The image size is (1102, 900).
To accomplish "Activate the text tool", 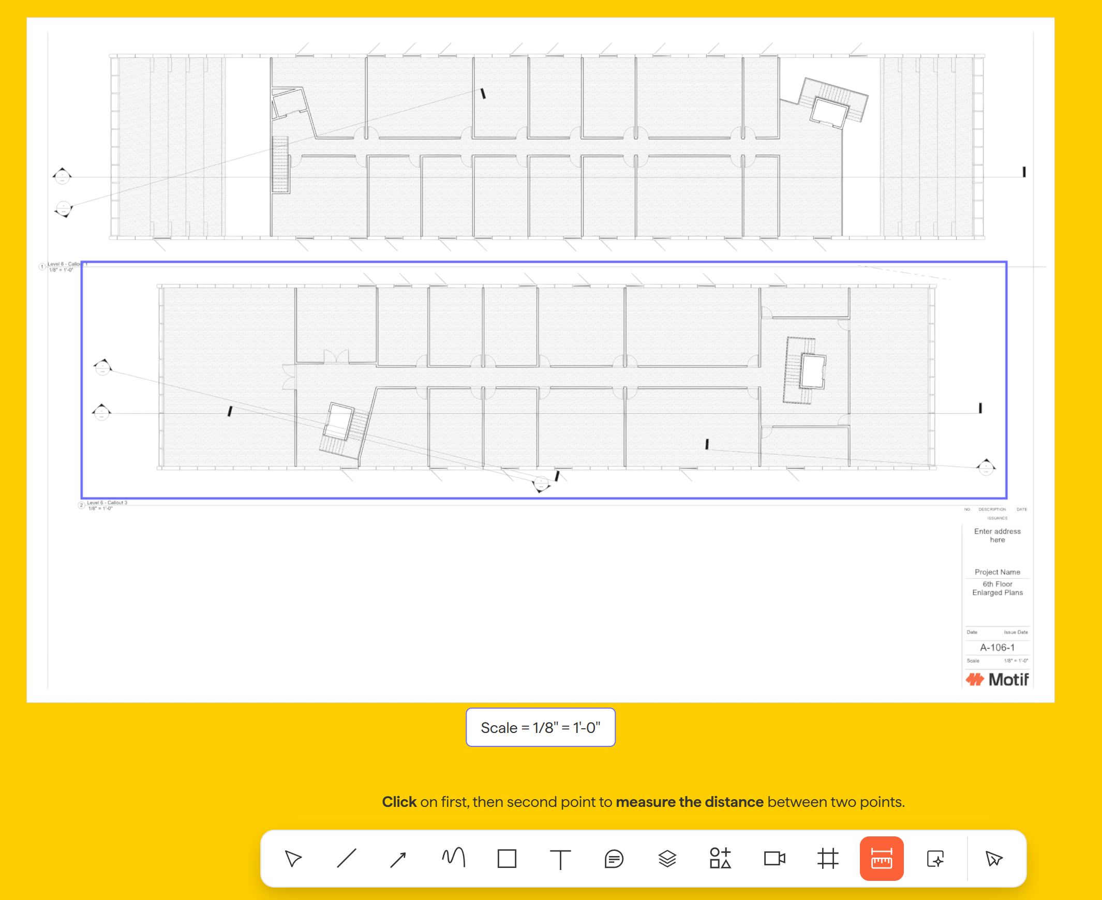I will 560,859.
